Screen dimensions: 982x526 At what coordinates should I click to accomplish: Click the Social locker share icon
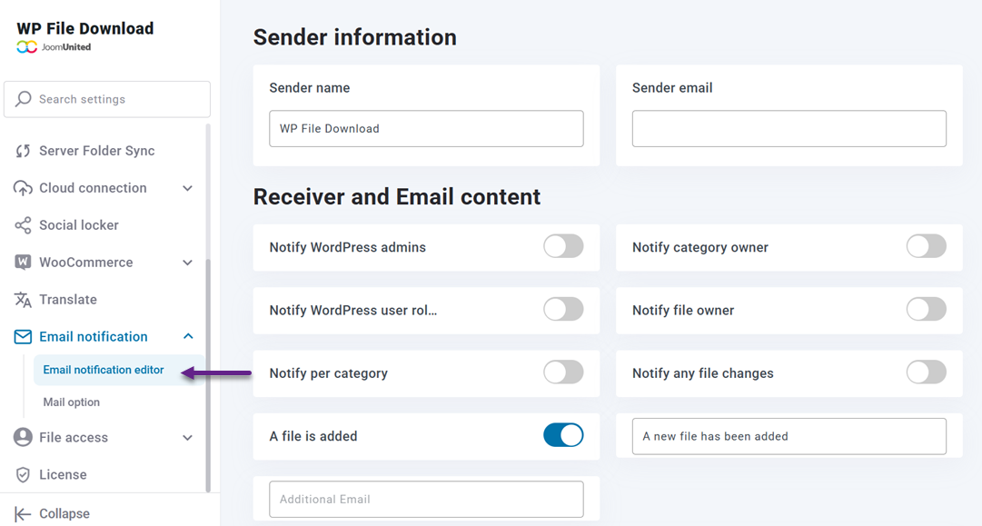point(23,225)
